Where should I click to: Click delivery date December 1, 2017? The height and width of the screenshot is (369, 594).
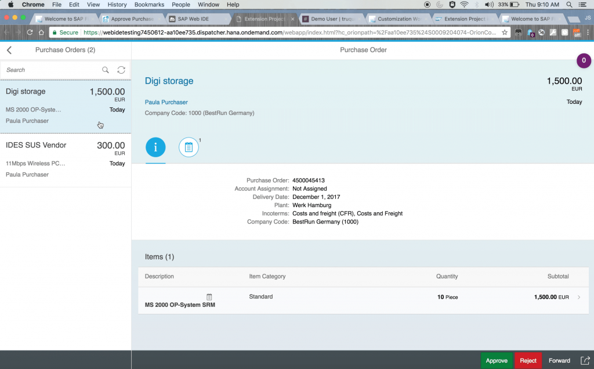pos(316,197)
